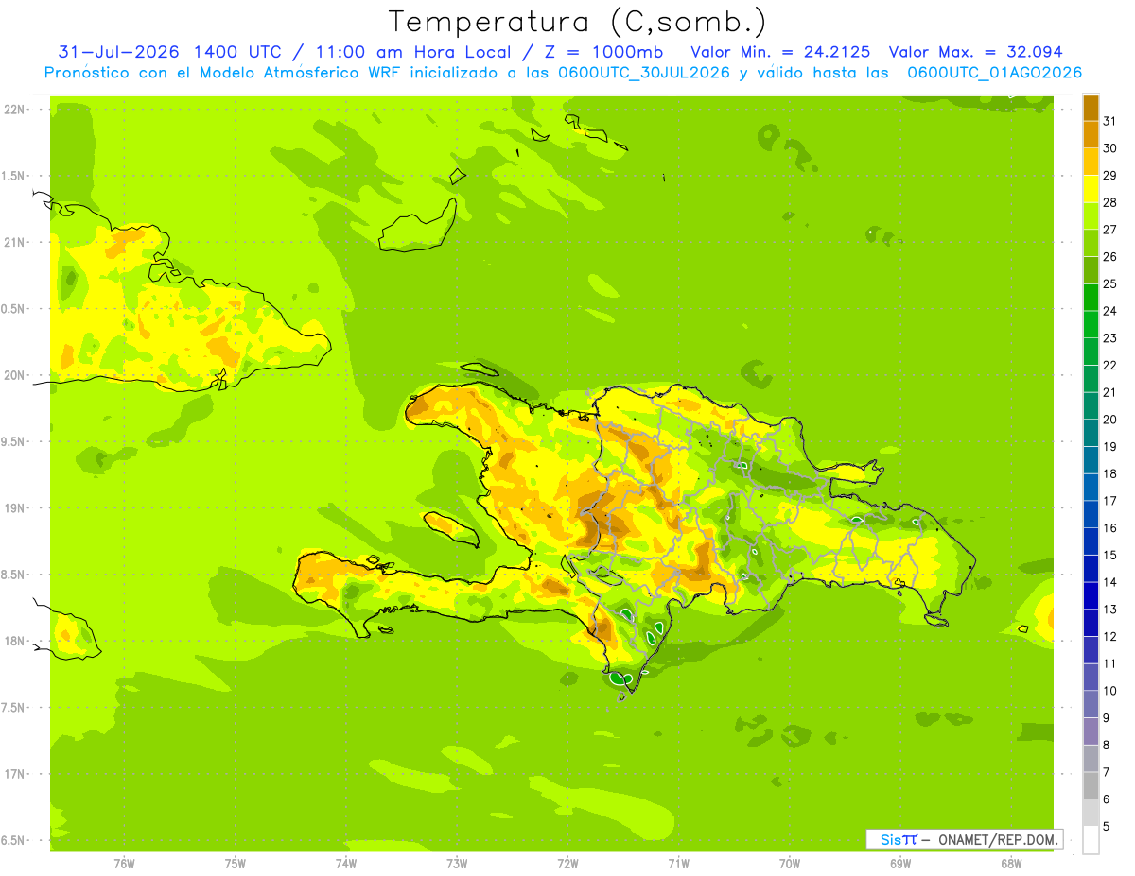Click the 'Z = 1000mb' level label
Image resolution: width=1135 pixels, height=876 pixels.
(x=604, y=52)
